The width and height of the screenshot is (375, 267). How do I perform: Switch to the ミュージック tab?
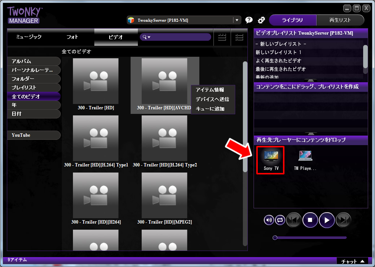pos(29,37)
